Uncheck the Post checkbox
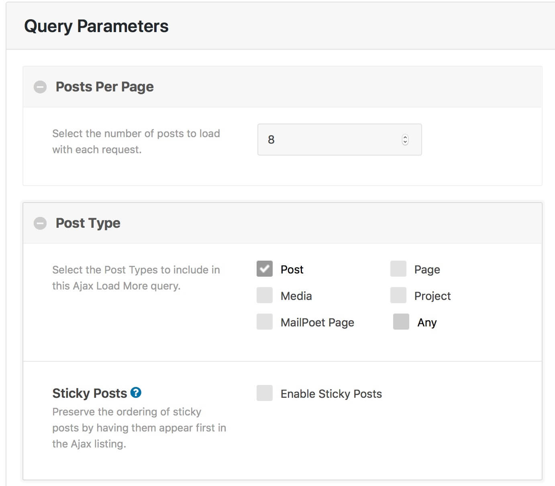Image resolution: width=555 pixels, height=486 pixels. click(265, 269)
